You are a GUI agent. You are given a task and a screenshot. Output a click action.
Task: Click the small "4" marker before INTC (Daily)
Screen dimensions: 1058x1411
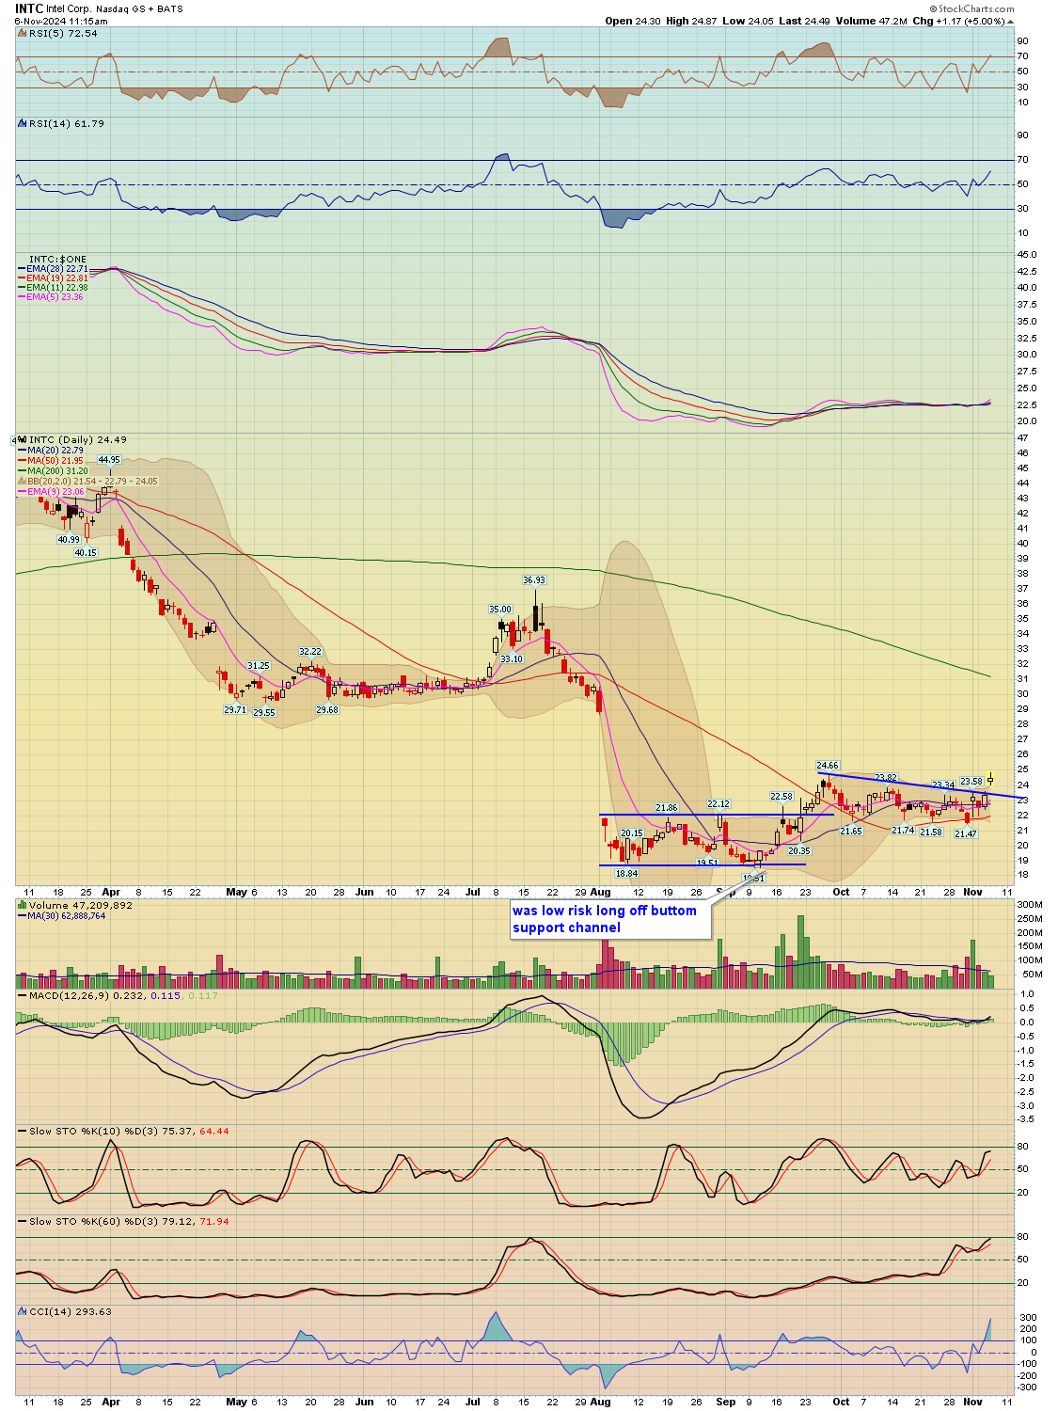[15, 440]
